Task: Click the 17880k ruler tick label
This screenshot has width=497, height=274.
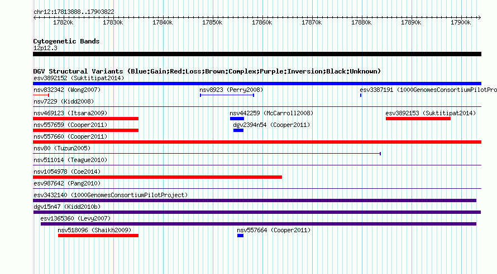Action: pos(361,22)
